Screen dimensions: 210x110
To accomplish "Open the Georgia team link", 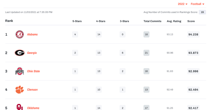I will [x=32, y=53].
